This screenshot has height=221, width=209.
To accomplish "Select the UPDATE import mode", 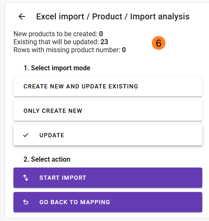I will pos(108,135).
